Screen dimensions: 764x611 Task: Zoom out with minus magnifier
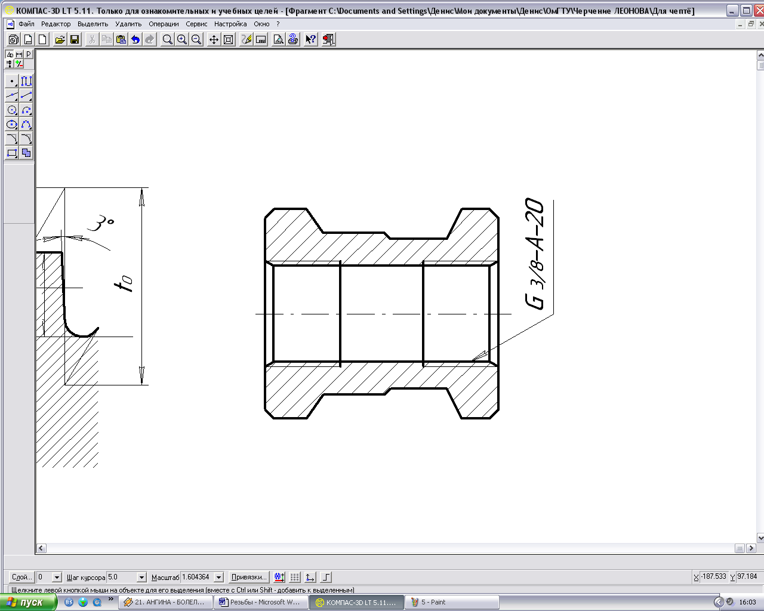(196, 39)
